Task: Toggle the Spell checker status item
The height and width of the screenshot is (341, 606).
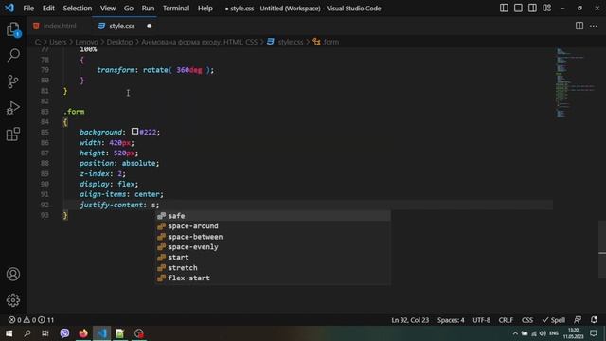Action: click(x=553, y=320)
